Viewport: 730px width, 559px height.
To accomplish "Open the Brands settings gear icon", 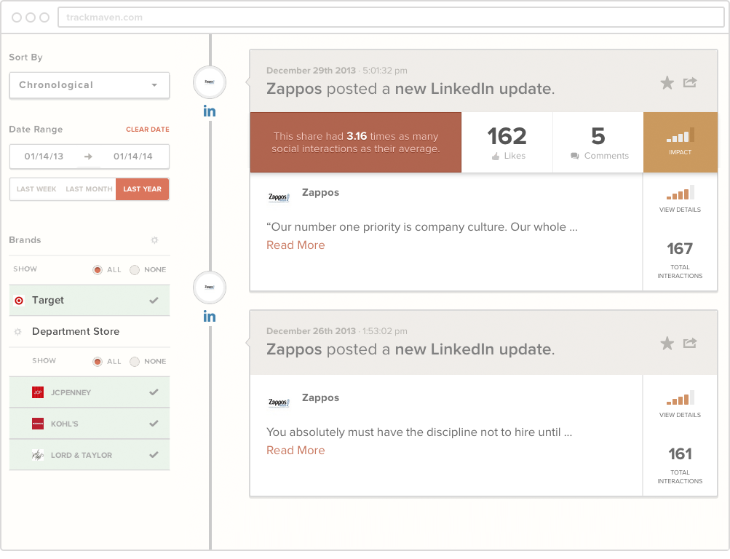I will click(x=154, y=240).
